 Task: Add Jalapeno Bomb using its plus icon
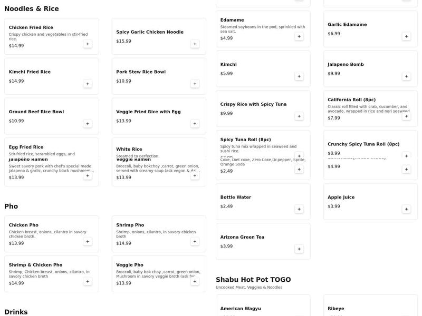coord(406,75)
